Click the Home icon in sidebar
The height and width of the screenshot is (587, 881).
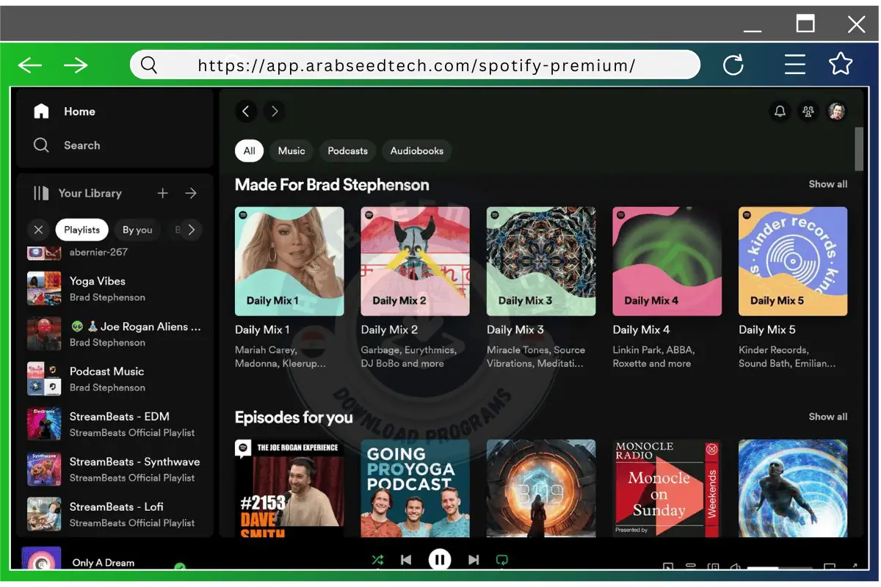(x=42, y=112)
